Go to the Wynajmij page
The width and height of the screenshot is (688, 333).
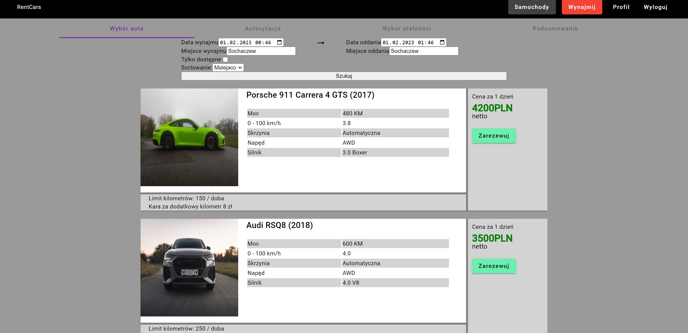[582, 7]
